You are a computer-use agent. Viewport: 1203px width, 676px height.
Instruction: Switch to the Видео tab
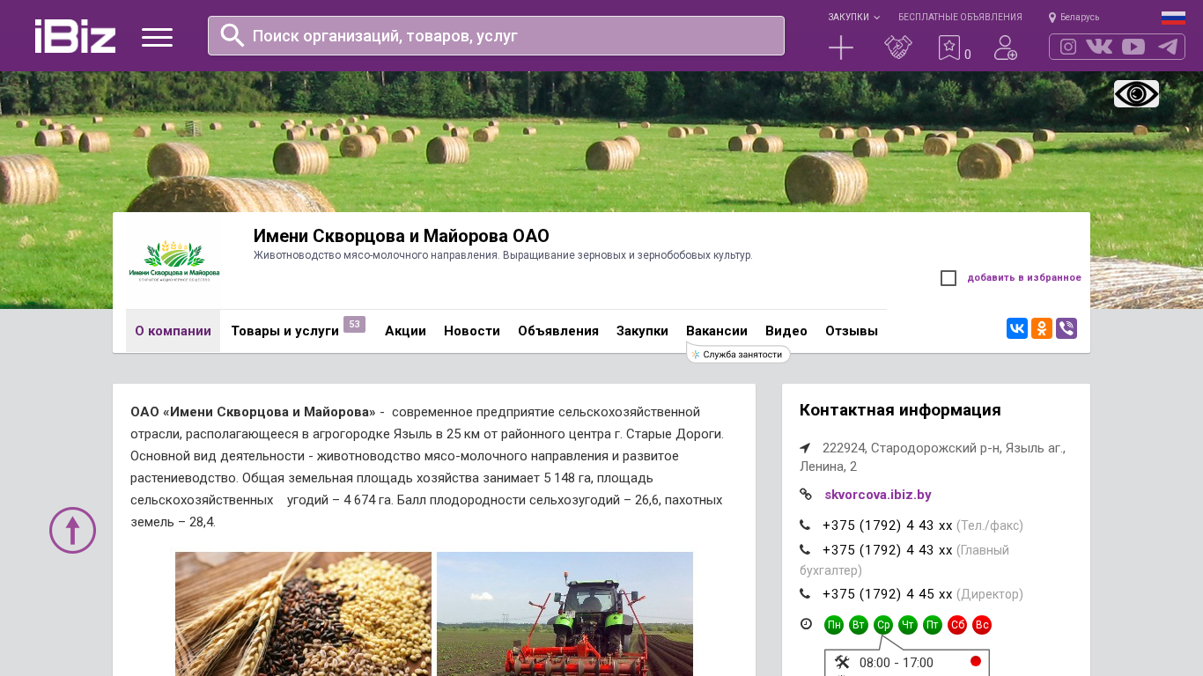click(x=786, y=331)
